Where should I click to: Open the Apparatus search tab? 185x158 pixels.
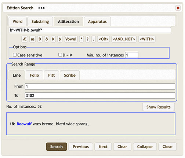click(x=97, y=22)
